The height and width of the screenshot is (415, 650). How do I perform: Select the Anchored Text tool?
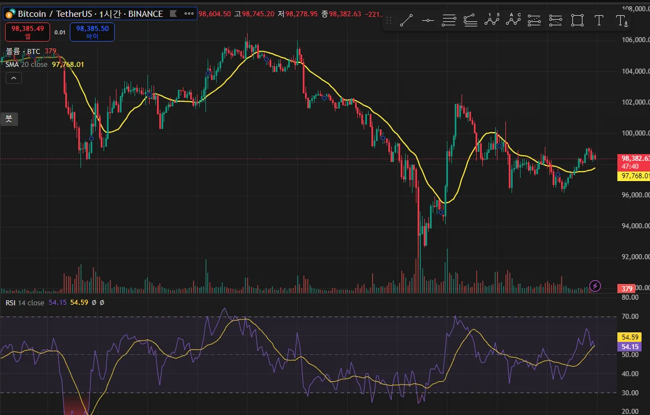(x=622, y=20)
